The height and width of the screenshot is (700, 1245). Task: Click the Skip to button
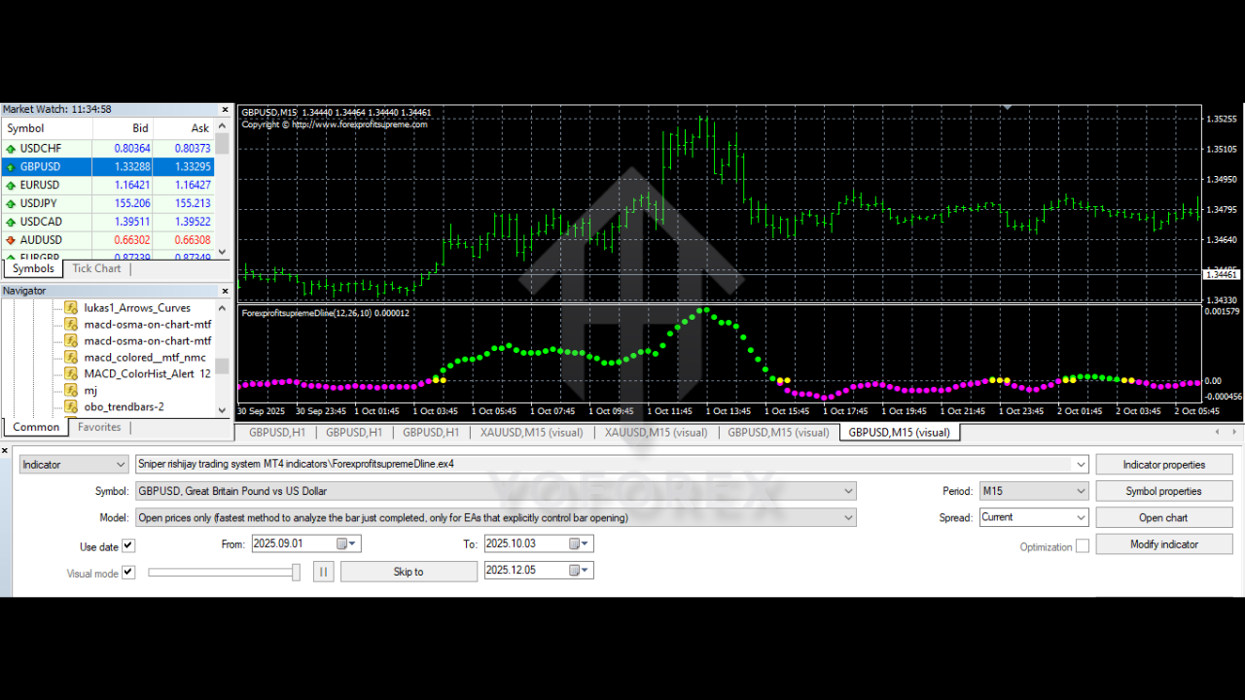coord(409,571)
